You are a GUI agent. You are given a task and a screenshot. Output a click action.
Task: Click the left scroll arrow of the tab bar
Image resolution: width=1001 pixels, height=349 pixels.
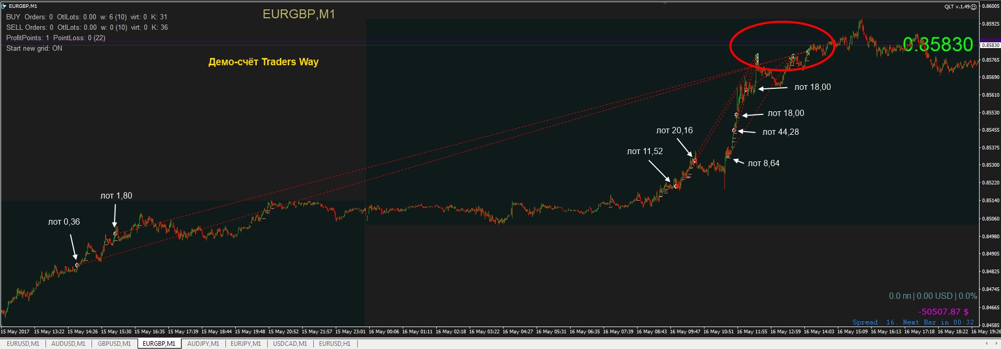coord(987,344)
